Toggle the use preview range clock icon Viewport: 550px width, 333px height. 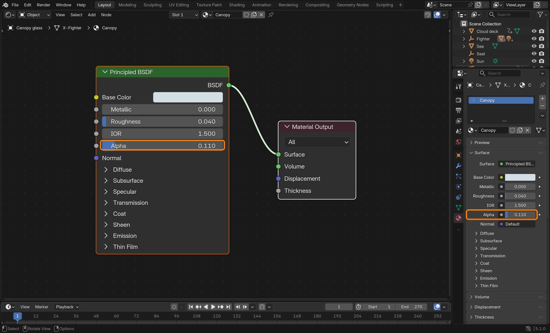tap(358, 307)
